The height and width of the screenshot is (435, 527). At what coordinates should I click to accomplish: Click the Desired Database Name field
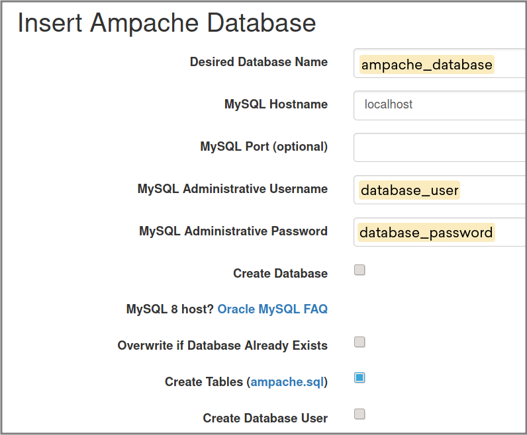(440, 63)
